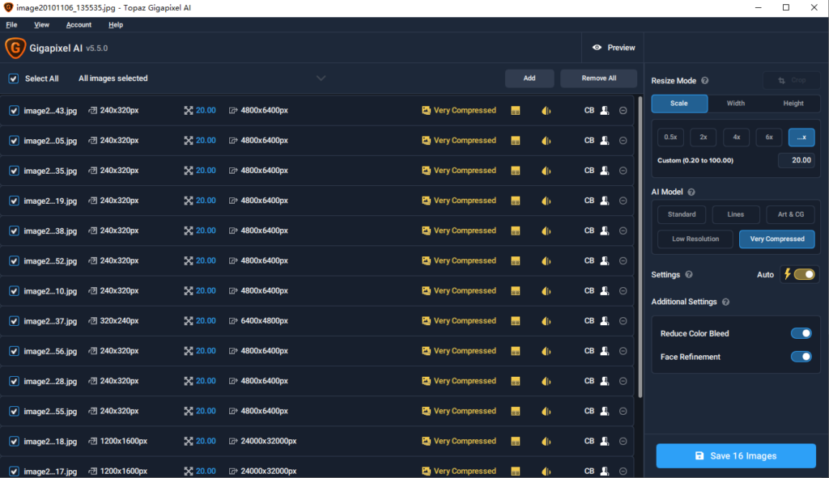The height and width of the screenshot is (478, 829).
Task: Open the Help menu
Action: pos(116,25)
